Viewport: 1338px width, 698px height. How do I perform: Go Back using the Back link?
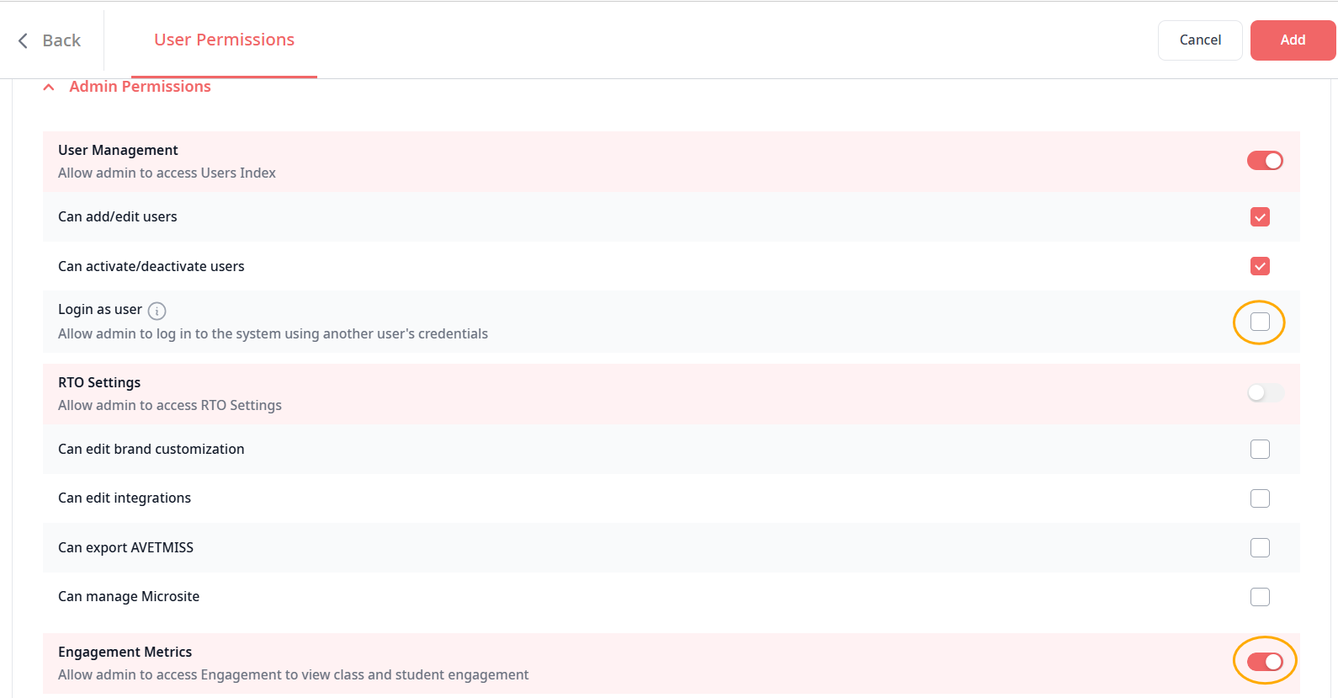[x=61, y=40]
